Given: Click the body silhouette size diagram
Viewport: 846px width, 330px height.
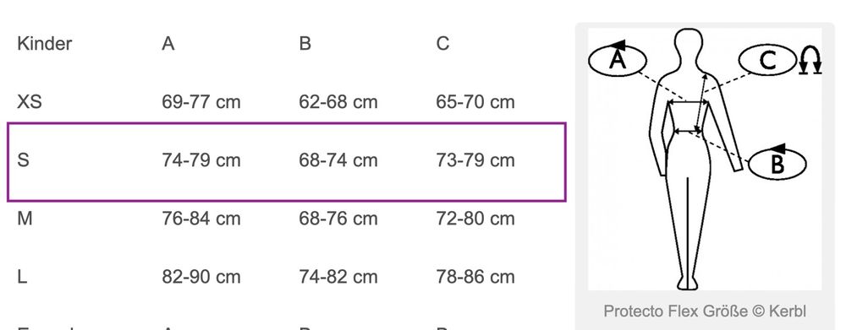Looking at the screenshot, I should coord(705,160).
